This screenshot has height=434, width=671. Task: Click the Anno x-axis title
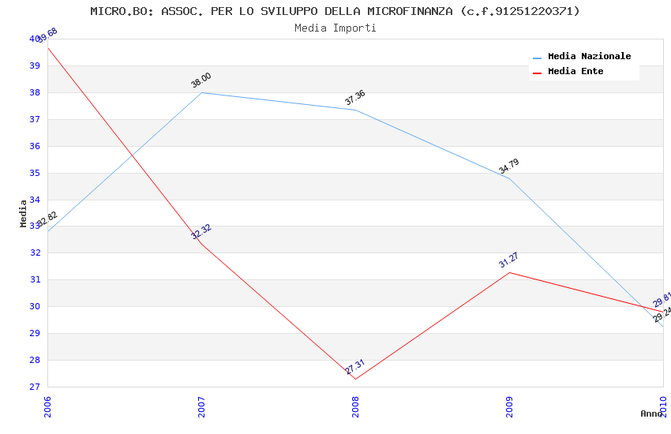pos(651,413)
